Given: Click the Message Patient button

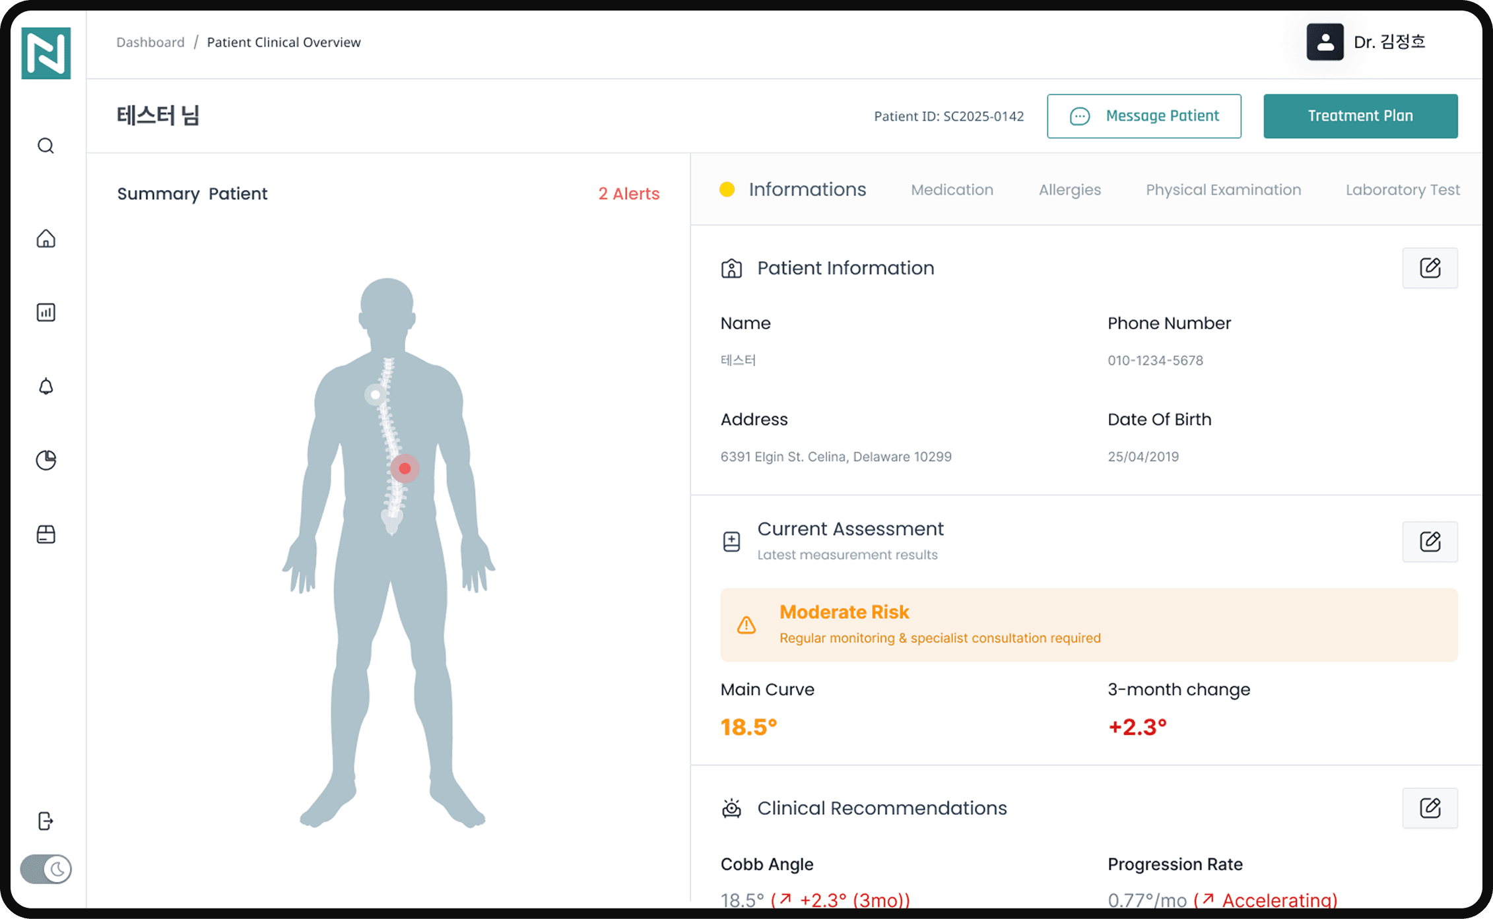Looking at the screenshot, I should point(1144,116).
